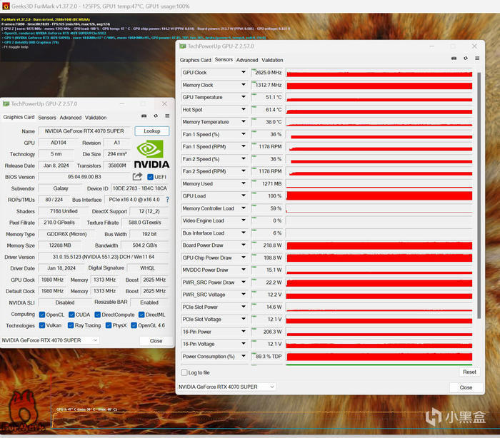
Task: Click GPU-Z icon in Sensors window title bar
Action: click(183, 46)
